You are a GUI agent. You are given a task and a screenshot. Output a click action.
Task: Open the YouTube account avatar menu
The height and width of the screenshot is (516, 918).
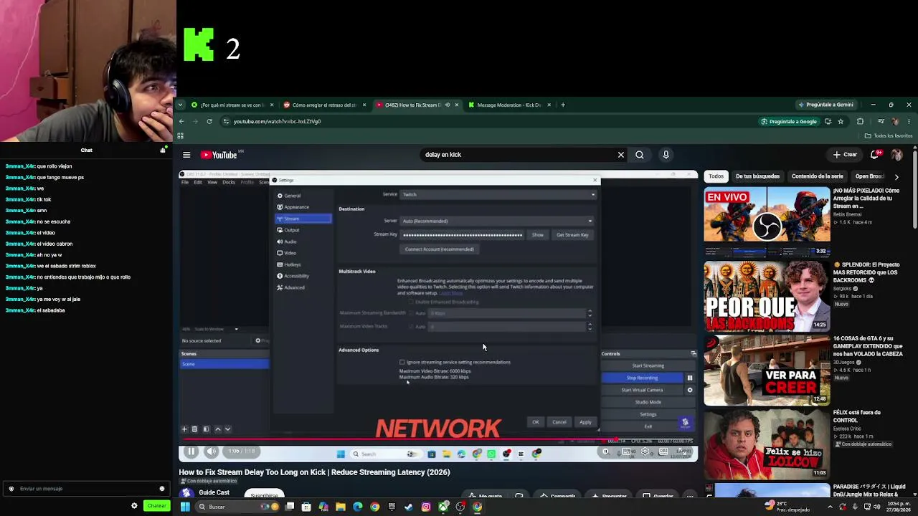(896, 155)
